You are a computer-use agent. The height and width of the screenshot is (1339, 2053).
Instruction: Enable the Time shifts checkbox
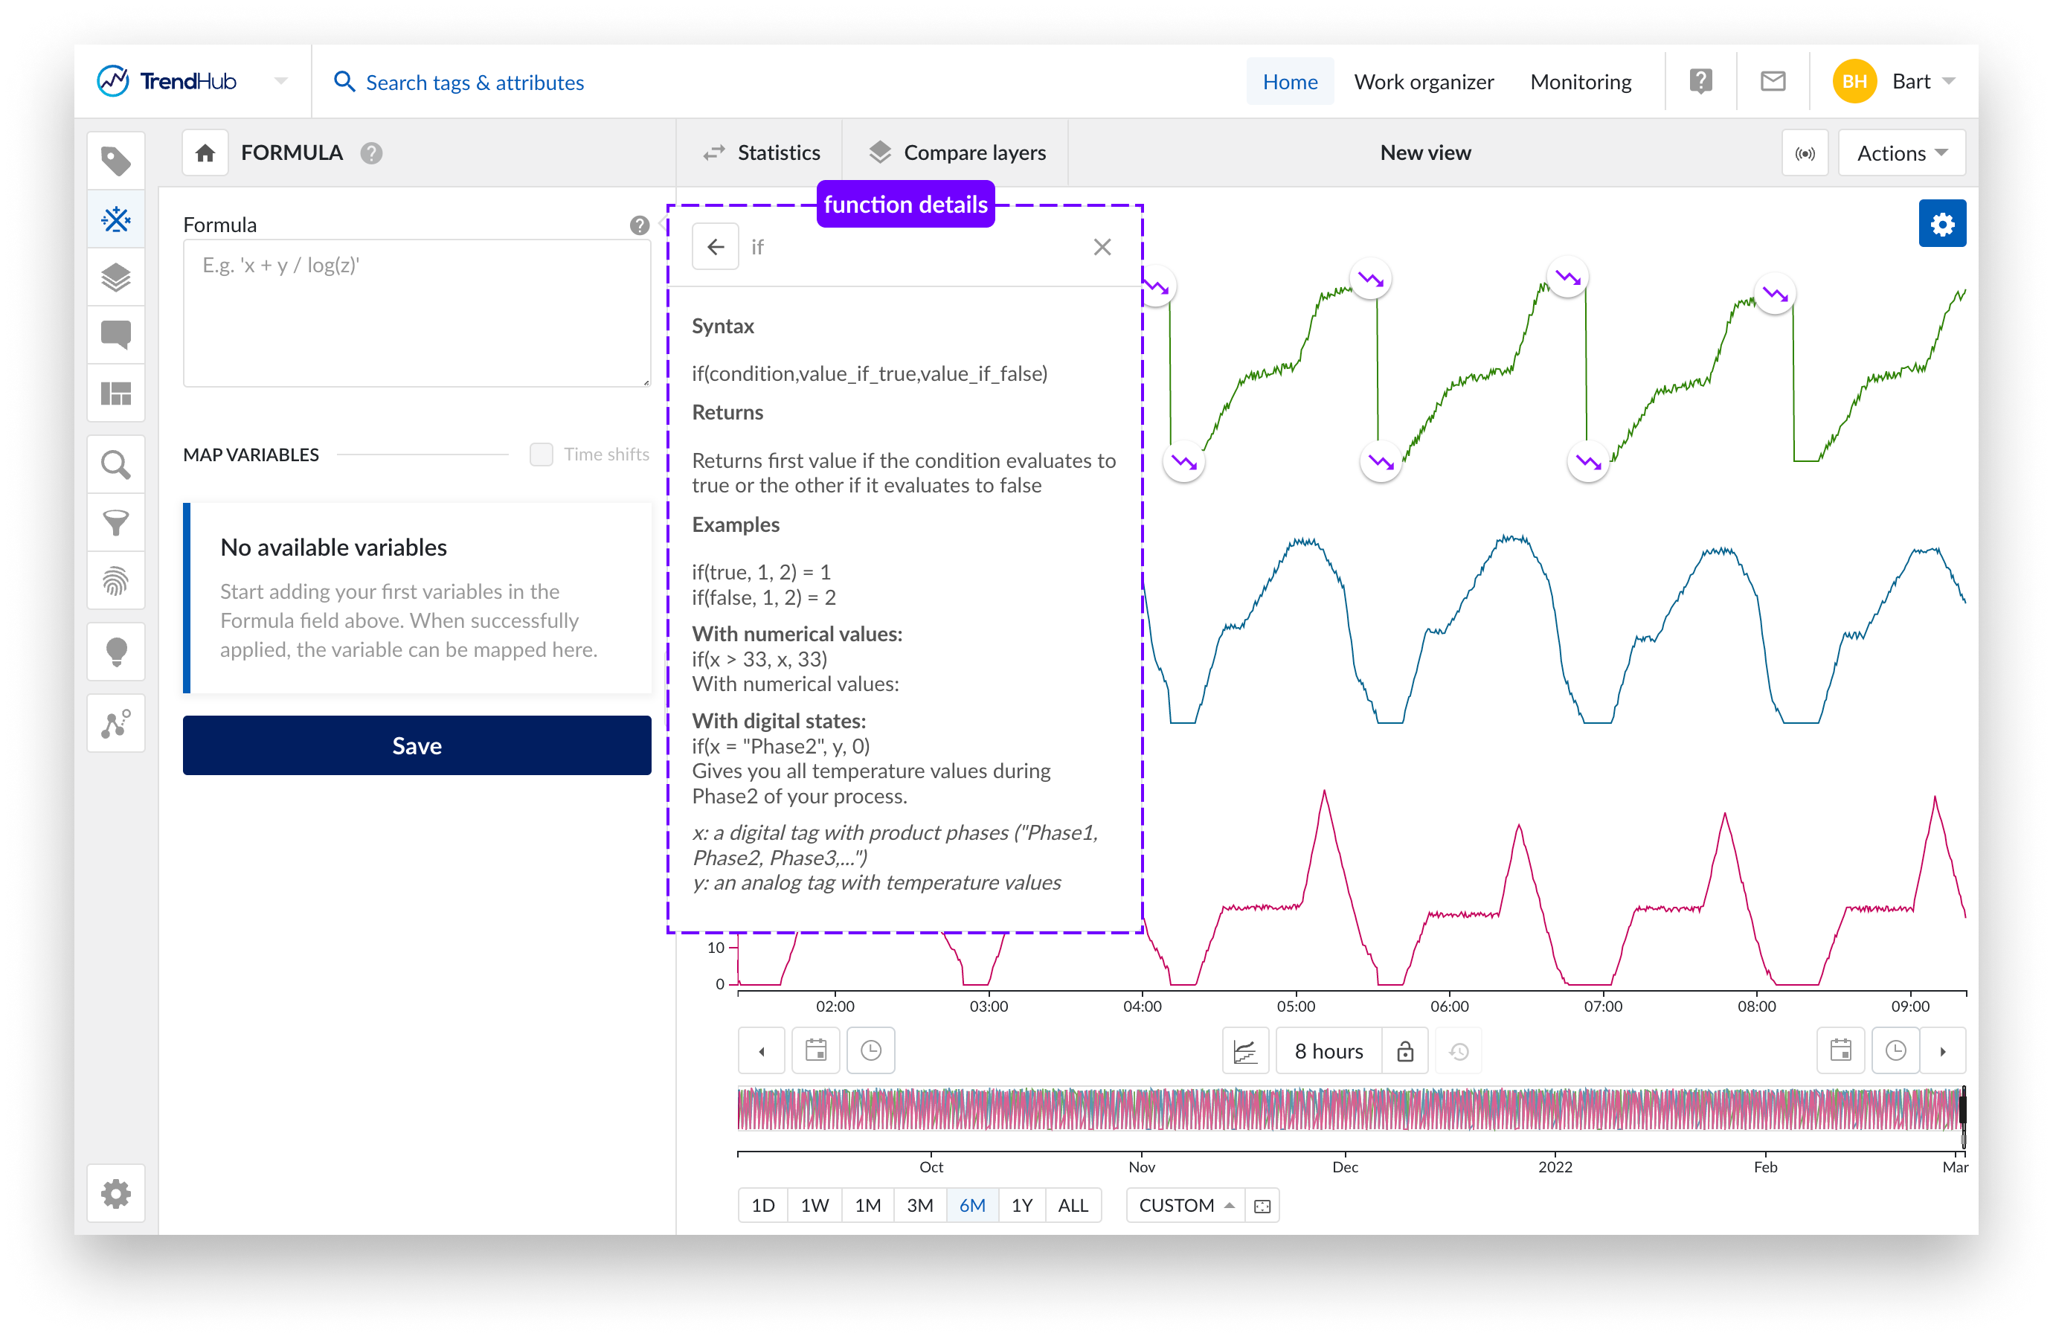[541, 455]
